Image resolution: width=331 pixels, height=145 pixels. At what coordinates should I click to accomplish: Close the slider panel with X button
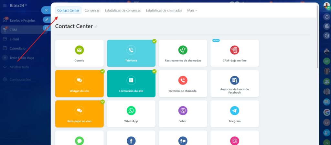(46, 10)
